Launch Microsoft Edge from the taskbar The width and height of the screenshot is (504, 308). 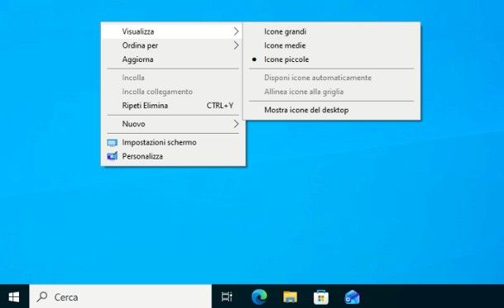pyautogui.click(x=259, y=296)
